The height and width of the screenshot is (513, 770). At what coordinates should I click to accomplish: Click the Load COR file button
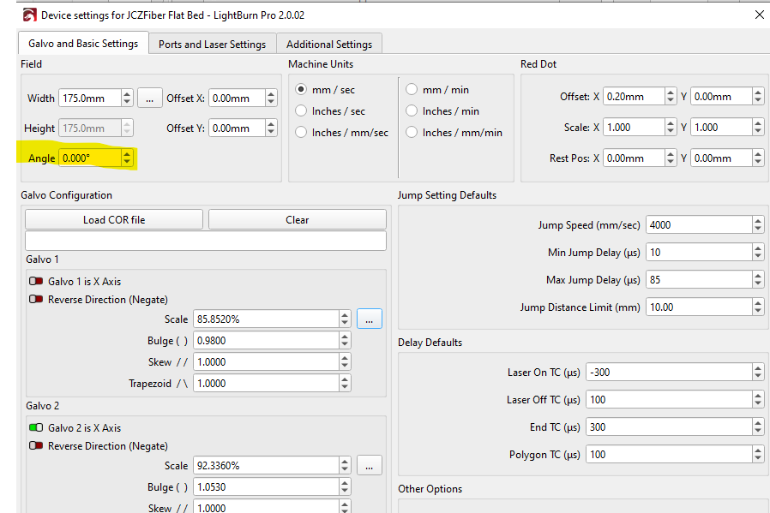point(114,220)
